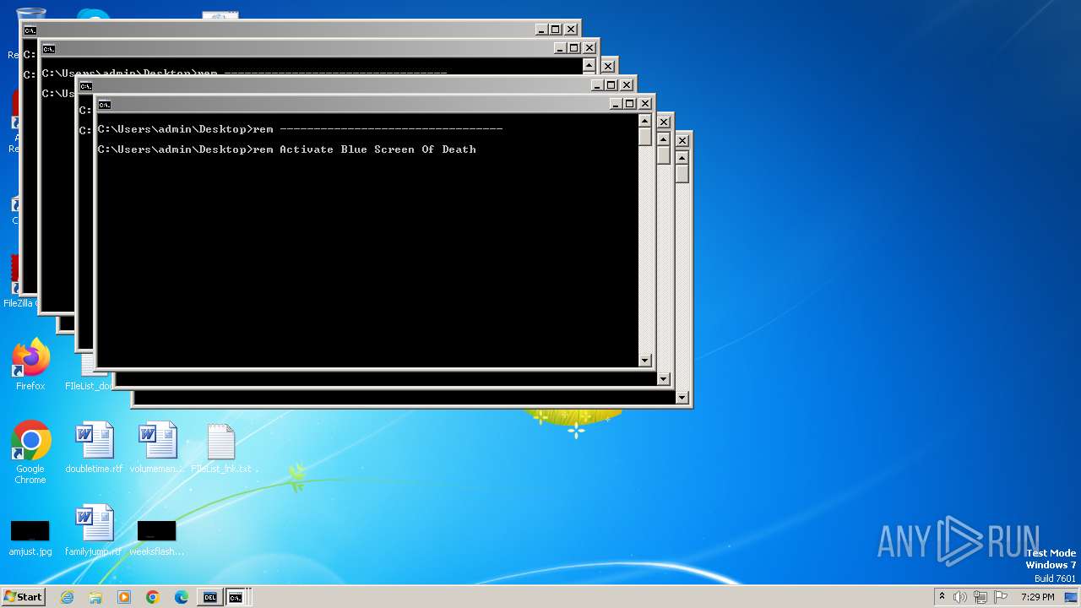This screenshot has height=608, width=1081.
Task: Minimize the frontmost command prompt window
Action: tap(615, 104)
